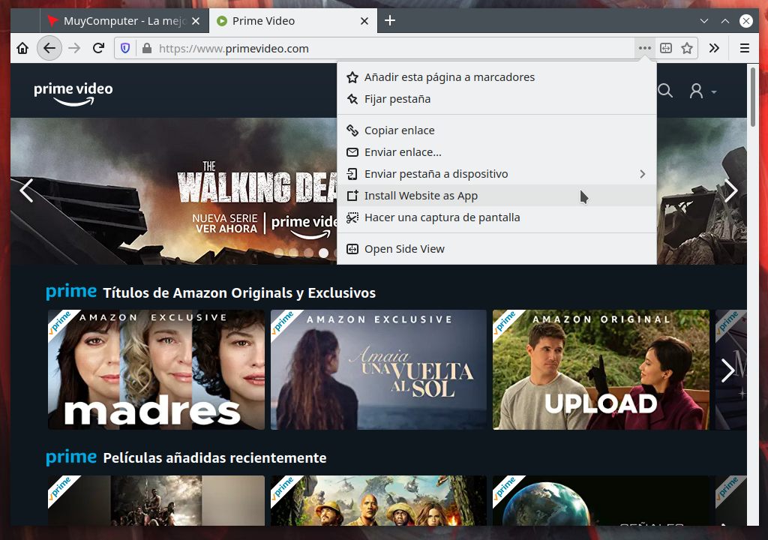This screenshot has width=768, height=540.
Task: Click the Prime Video search icon
Action: [665, 91]
